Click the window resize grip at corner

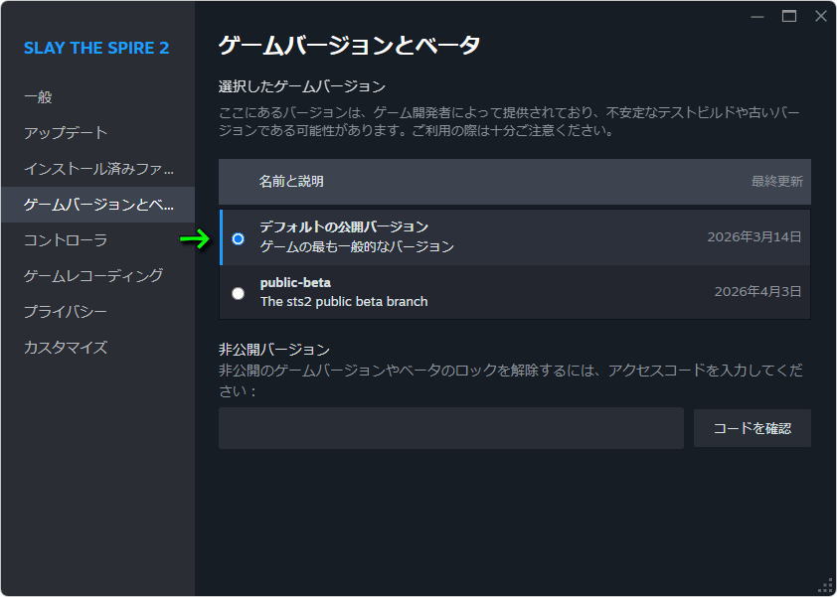[825, 585]
